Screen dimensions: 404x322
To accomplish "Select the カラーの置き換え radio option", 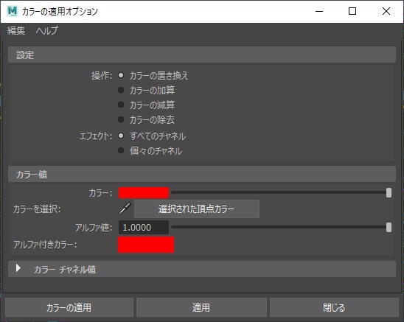I will (121, 75).
